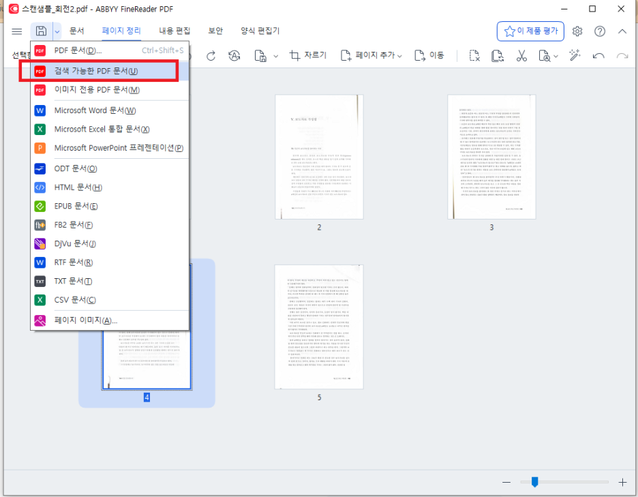Select page 5 thumbnail
This screenshot has width=638, height=497.
coord(319,327)
